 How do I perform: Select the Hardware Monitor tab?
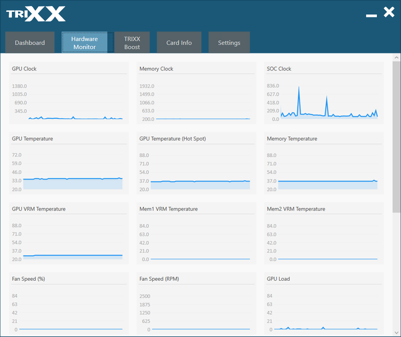click(x=84, y=43)
